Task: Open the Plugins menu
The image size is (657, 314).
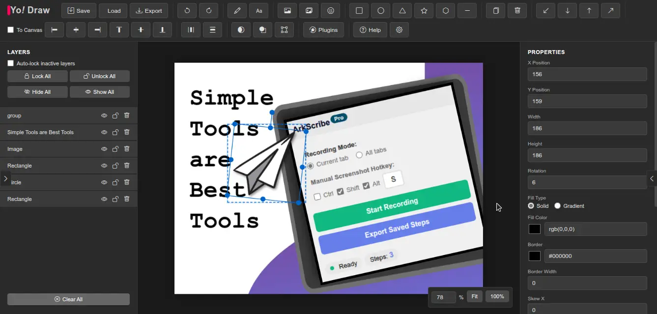Action: coord(323,29)
